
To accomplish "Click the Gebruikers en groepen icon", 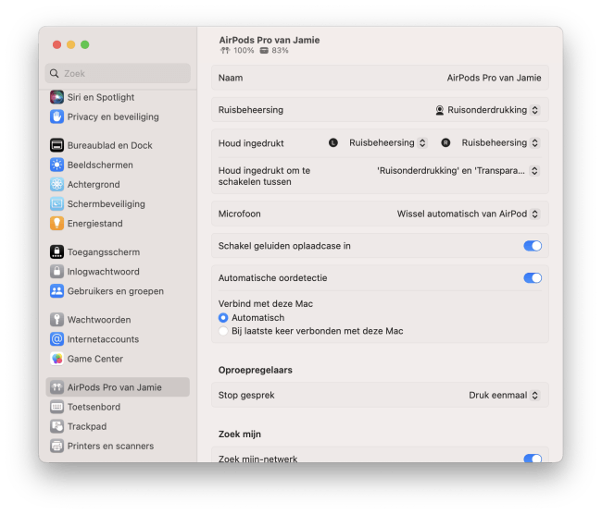I will [56, 291].
